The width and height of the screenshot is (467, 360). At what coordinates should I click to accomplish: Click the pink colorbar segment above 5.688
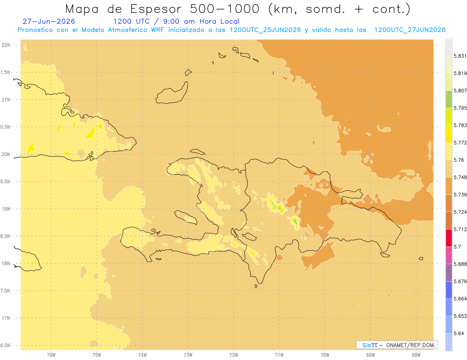(449, 255)
